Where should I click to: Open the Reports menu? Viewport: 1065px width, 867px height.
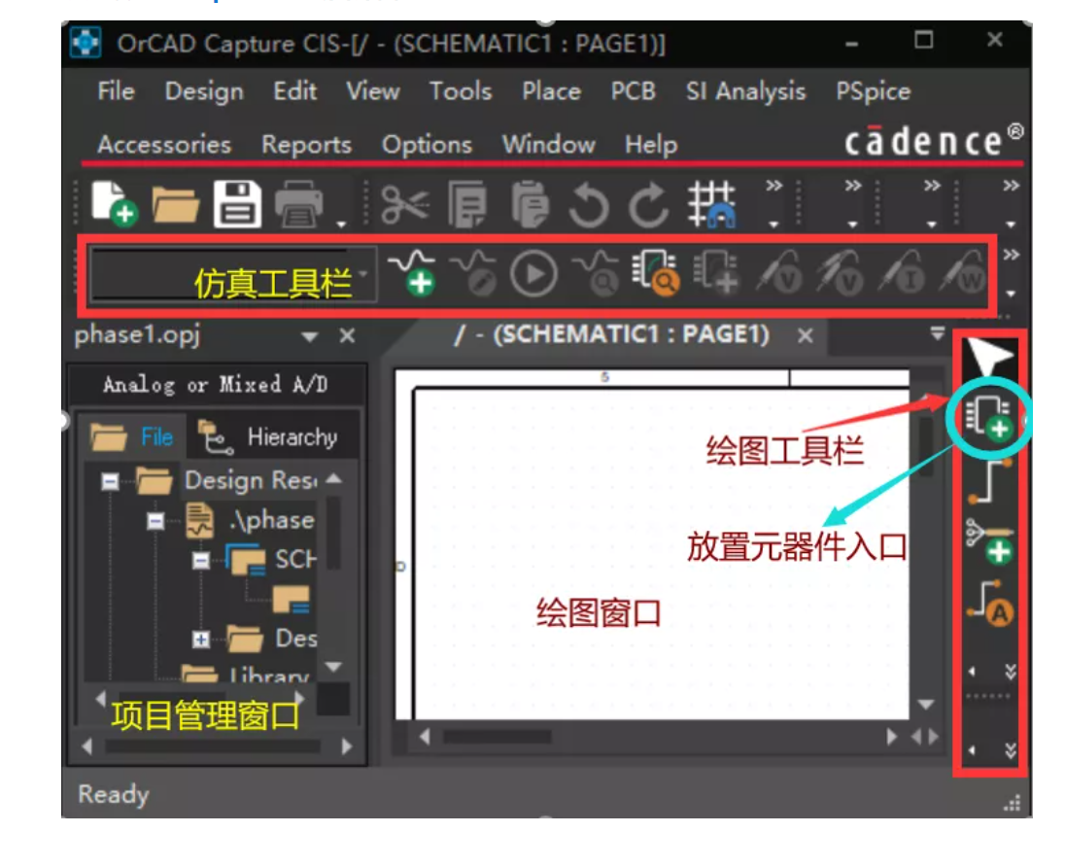pyautogui.click(x=307, y=145)
